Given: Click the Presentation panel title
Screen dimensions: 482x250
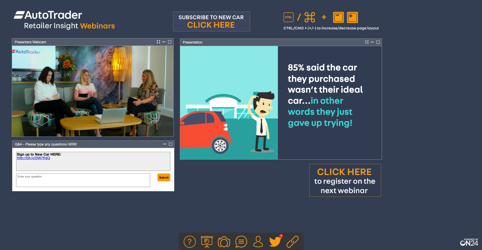Looking at the screenshot, I should [192, 42].
